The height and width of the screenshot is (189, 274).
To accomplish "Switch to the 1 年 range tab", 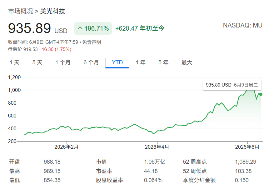I will (141, 62).
